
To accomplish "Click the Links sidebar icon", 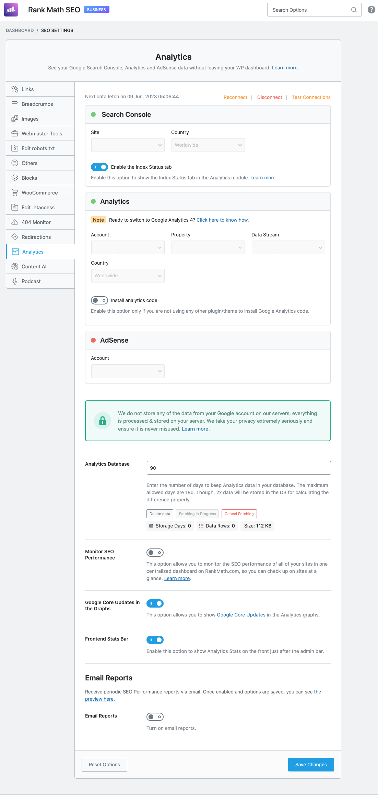I will [15, 89].
